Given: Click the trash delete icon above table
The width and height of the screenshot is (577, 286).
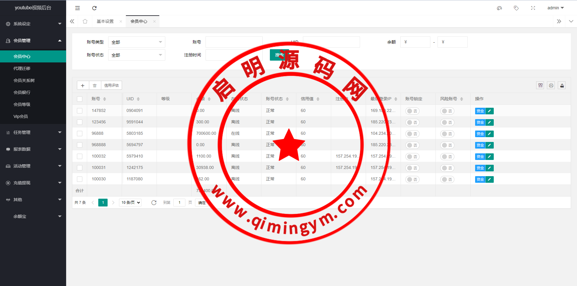Looking at the screenshot, I should 95,86.
